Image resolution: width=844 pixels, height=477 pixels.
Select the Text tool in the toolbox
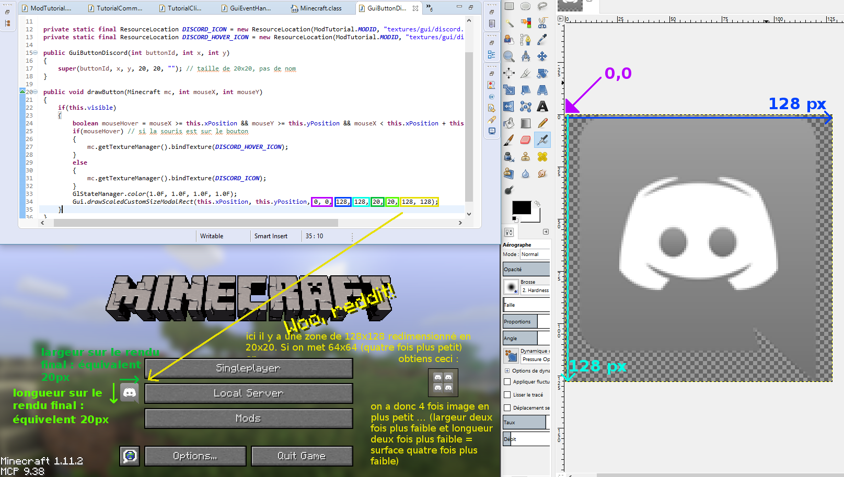[x=542, y=107]
